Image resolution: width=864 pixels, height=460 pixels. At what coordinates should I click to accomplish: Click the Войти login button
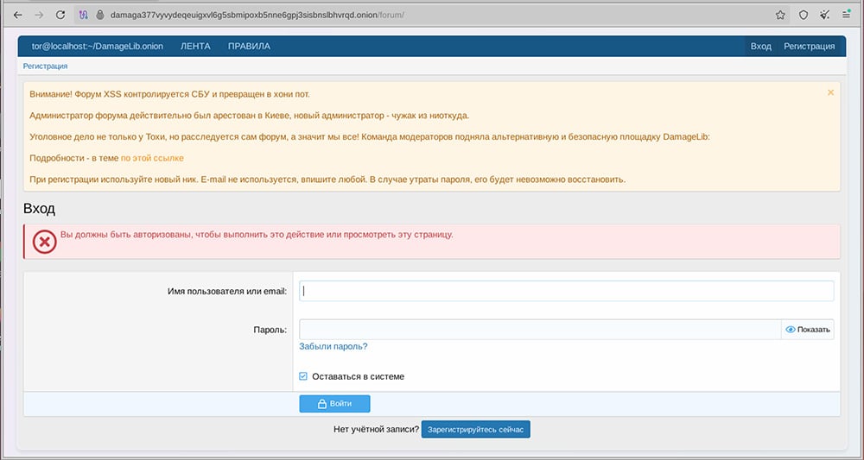point(334,403)
